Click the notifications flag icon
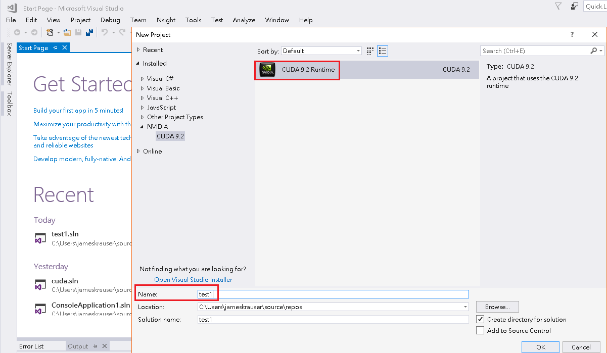Viewport: 607px width, 353px height. (x=558, y=7)
